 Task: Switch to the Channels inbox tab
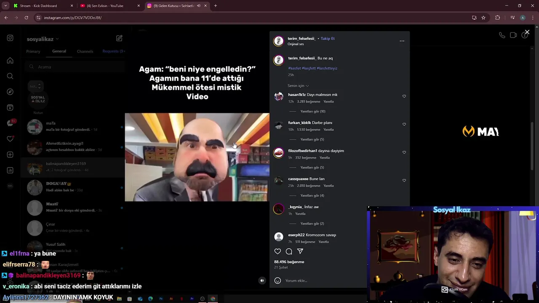[x=85, y=51]
